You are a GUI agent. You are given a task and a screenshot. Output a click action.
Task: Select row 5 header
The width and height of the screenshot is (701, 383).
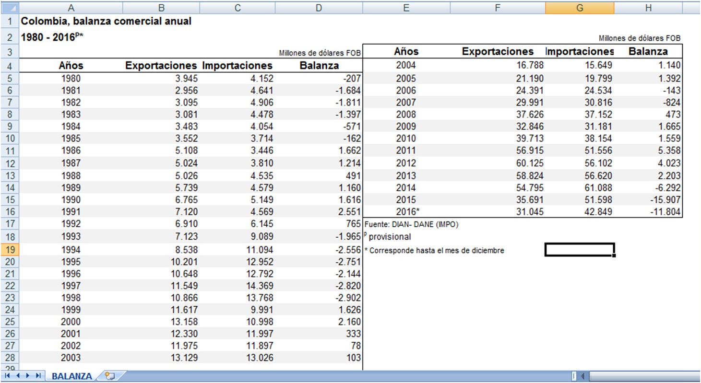pos(10,78)
